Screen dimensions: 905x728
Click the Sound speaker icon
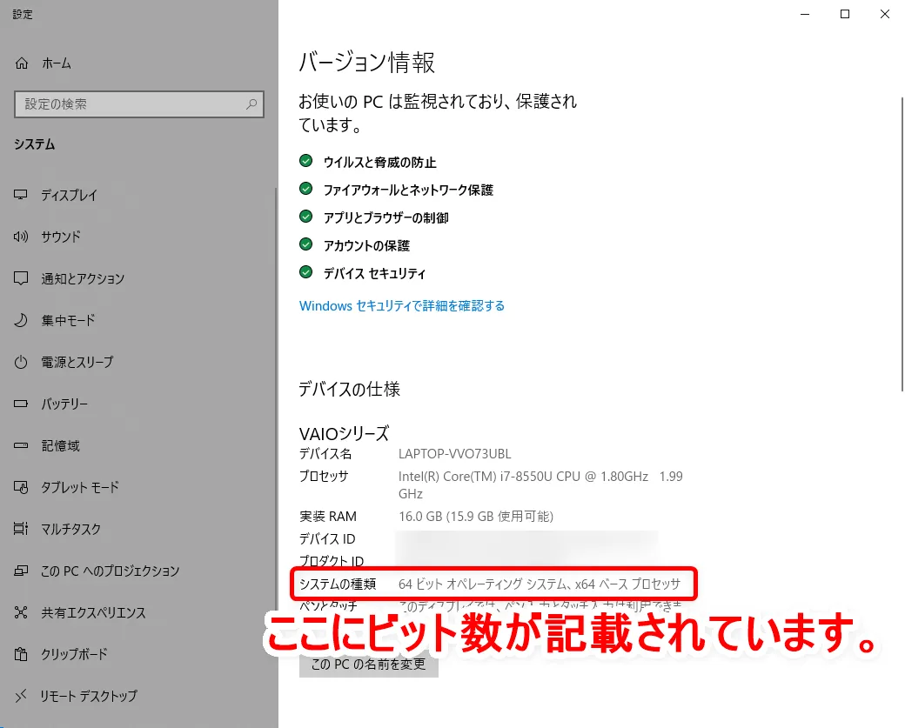tap(21, 237)
